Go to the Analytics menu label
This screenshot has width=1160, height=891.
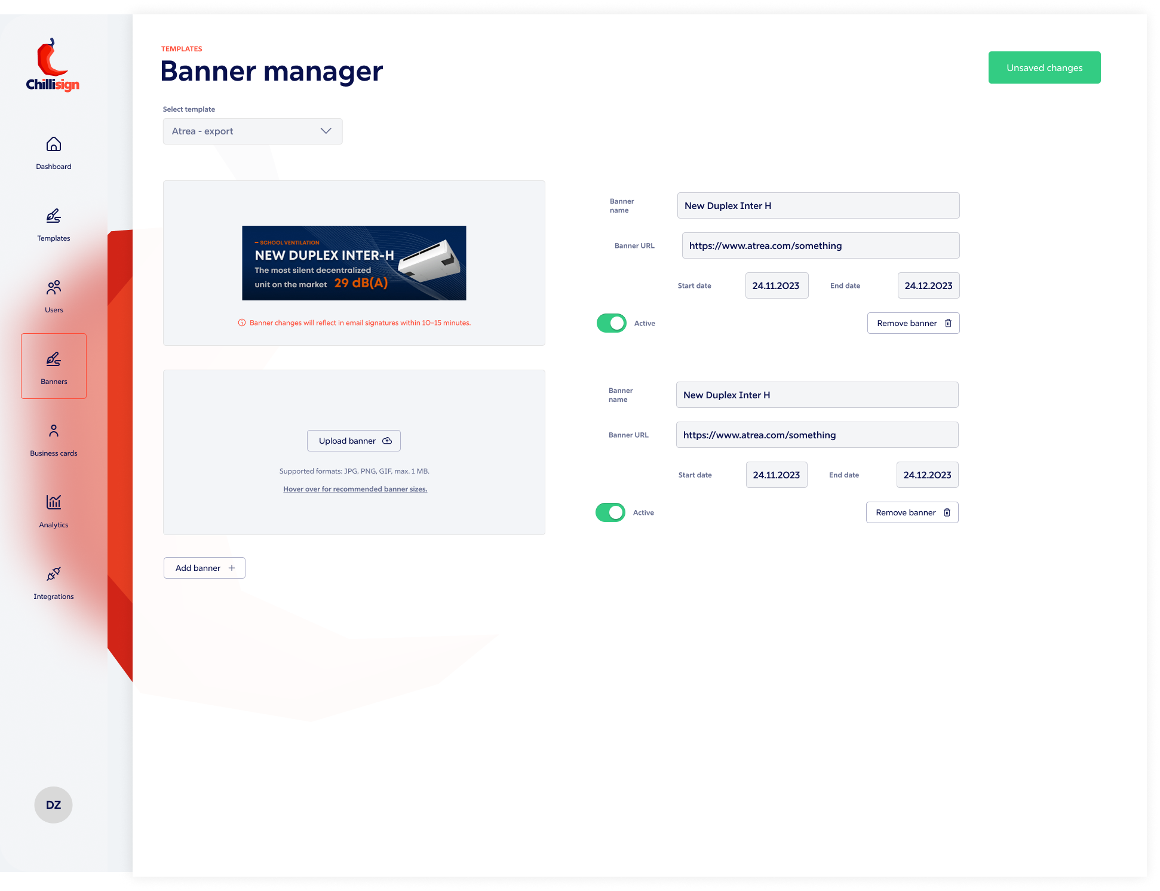pos(54,525)
